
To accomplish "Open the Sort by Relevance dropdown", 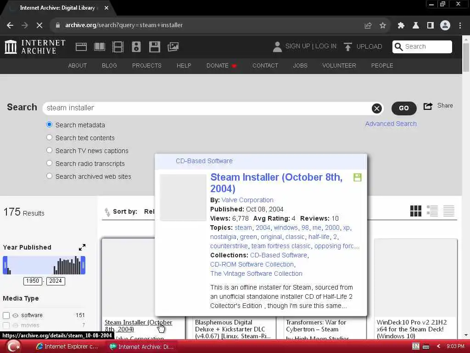I will pos(149,211).
